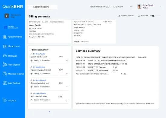Click attachment icon beside Dr. Corey Aguilar
The image size is (166, 118).
31,54
